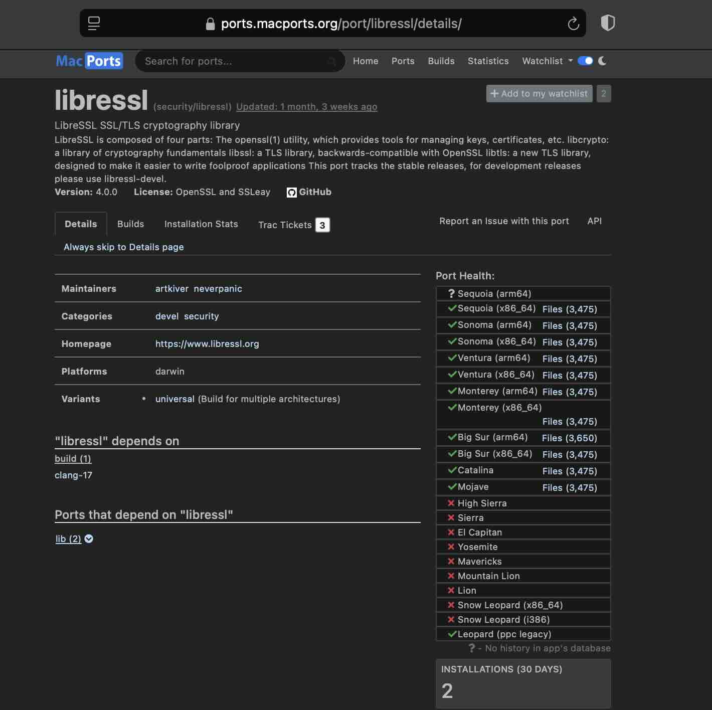712x710 pixels.
Task: Click the lock icon beside the URL
Action: tap(211, 24)
